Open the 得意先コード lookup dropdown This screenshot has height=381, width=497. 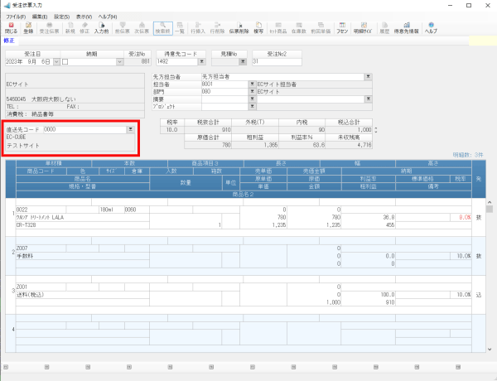(201, 62)
